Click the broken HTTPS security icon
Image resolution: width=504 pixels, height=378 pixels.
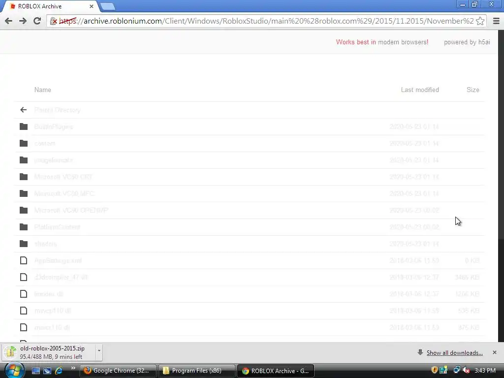click(x=54, y=21)
